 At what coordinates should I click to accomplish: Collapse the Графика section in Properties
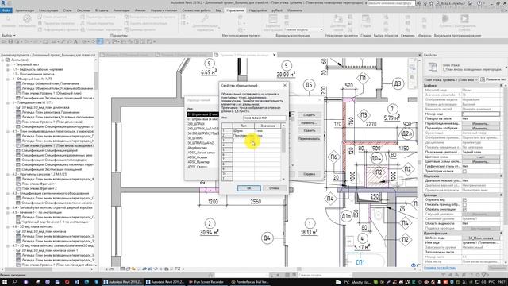pyautogui.click(x=501, y=86)
